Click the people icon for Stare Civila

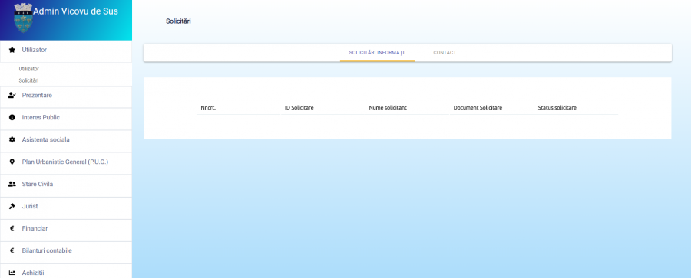click(x=12, y=185)
